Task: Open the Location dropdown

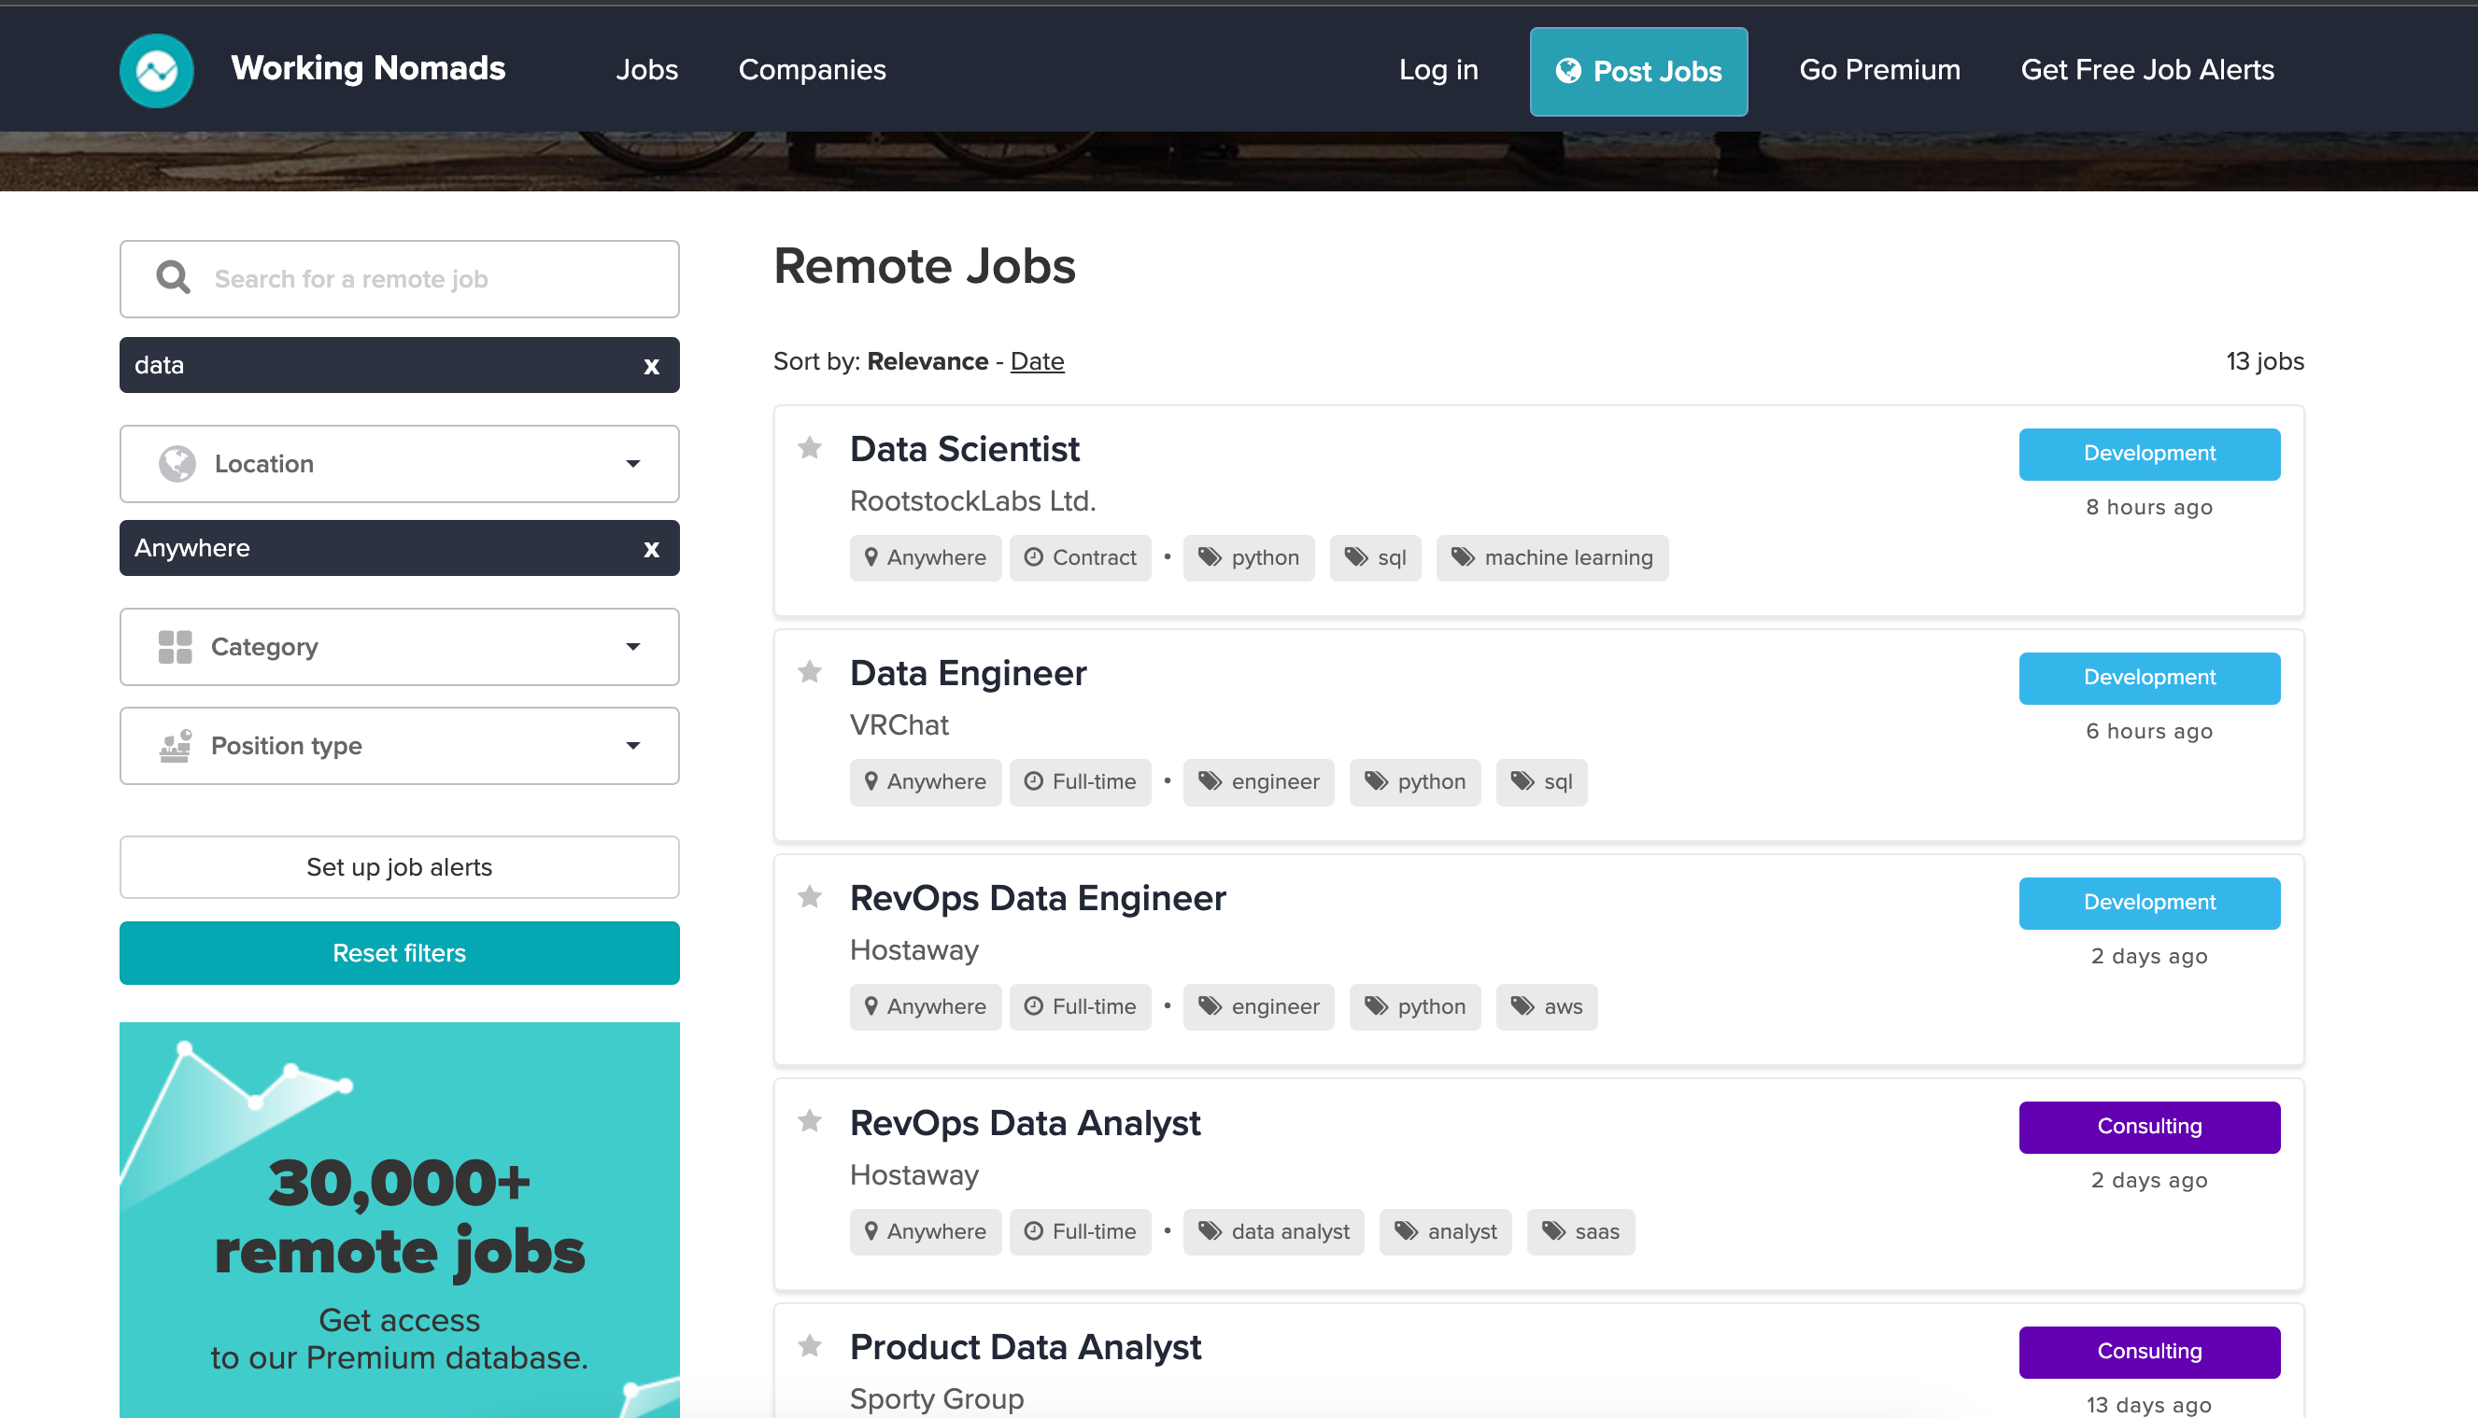Action: click(x=400, y=464)
